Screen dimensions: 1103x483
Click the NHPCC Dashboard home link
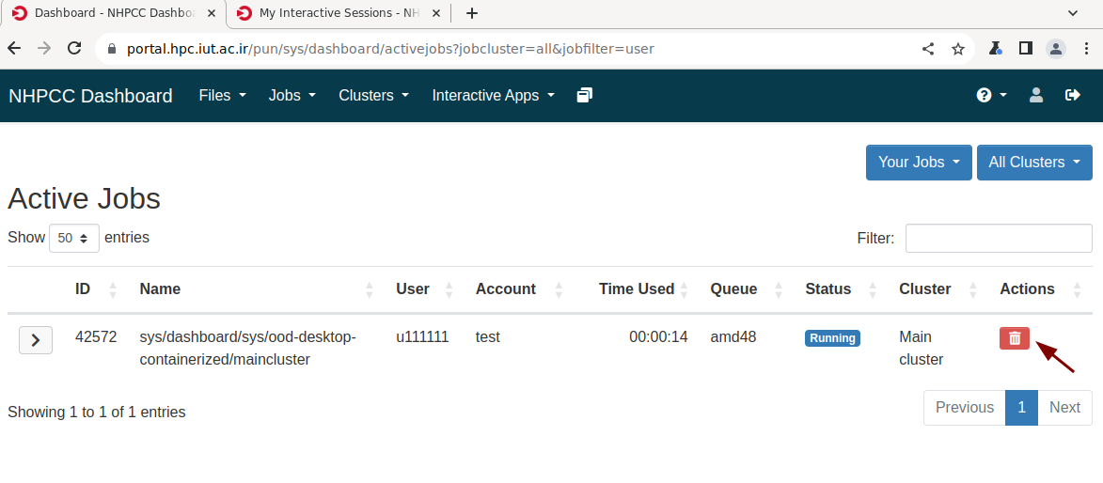(90, 96)
